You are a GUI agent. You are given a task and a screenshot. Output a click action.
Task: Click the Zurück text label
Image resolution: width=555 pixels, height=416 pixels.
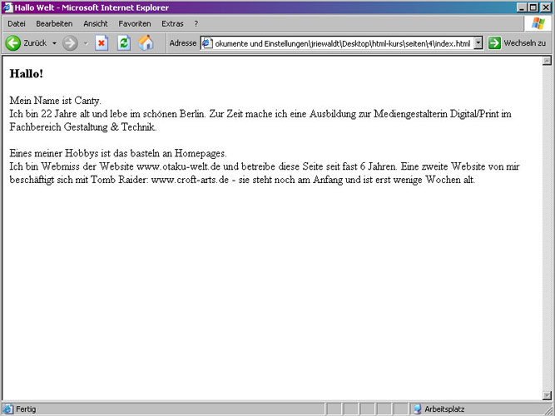click(x=35, y=43)
